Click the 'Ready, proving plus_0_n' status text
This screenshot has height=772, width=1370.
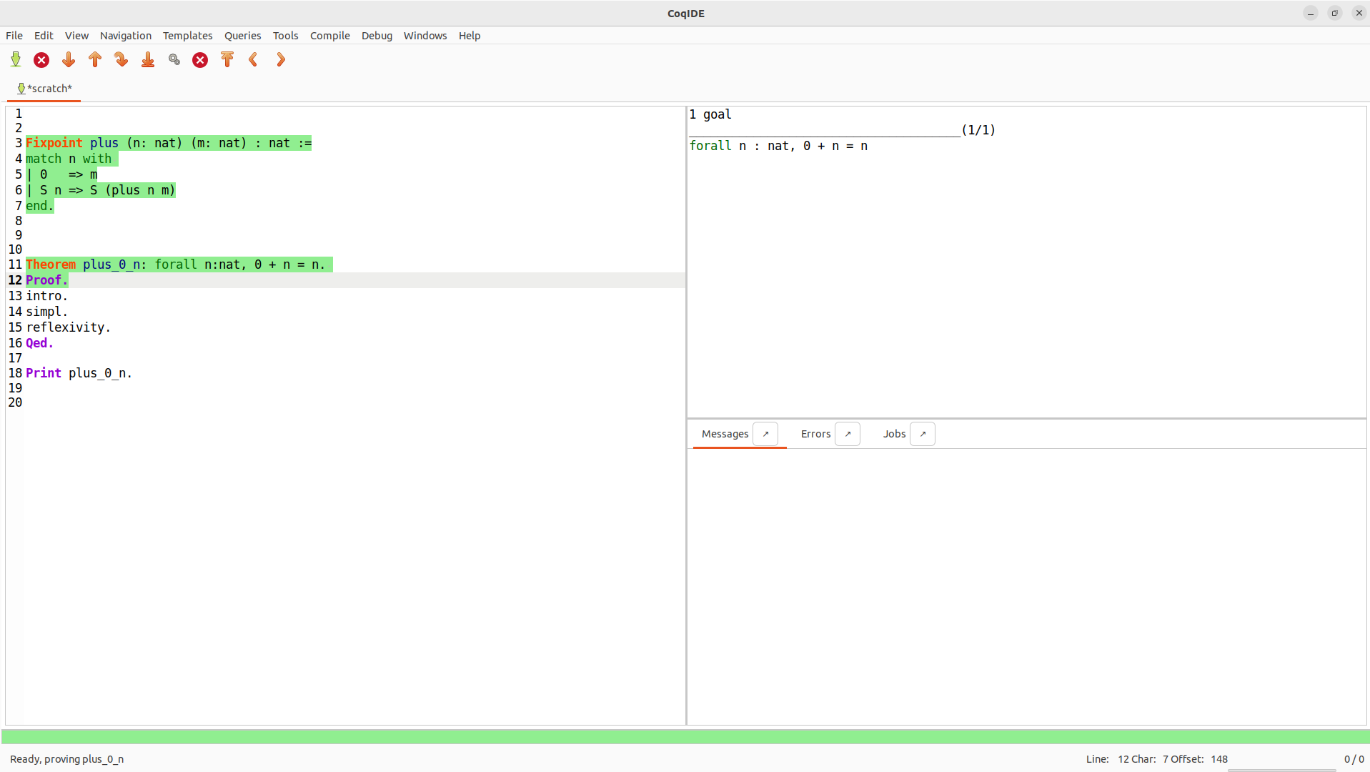tap(66, 759)
